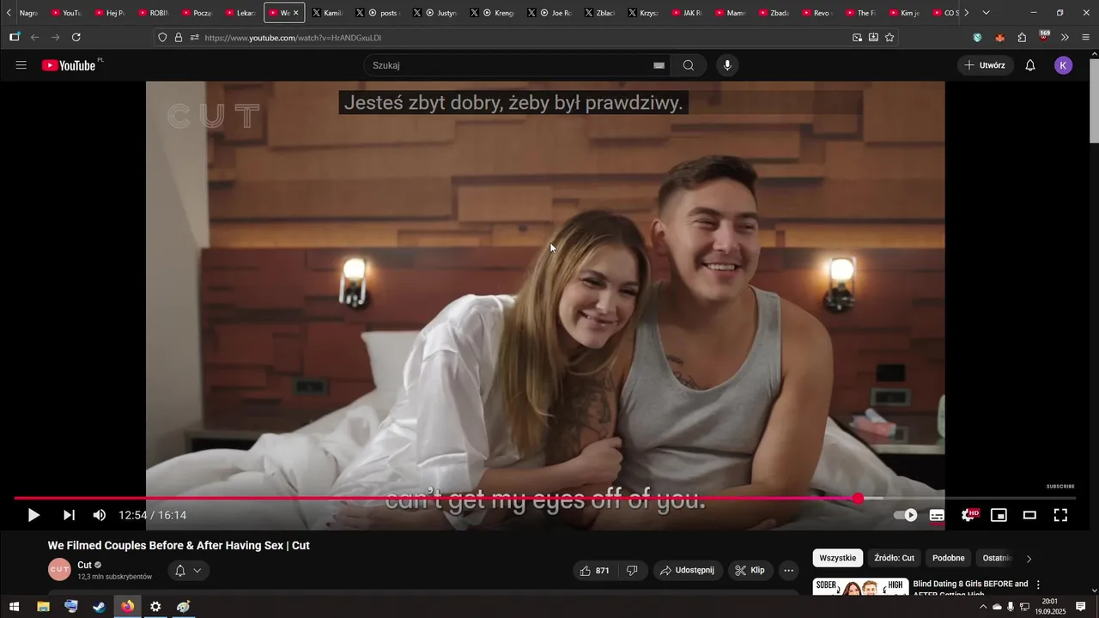Open the Windows notification center
Viewport: 1099px width, 618px height.
(1081, 607)
